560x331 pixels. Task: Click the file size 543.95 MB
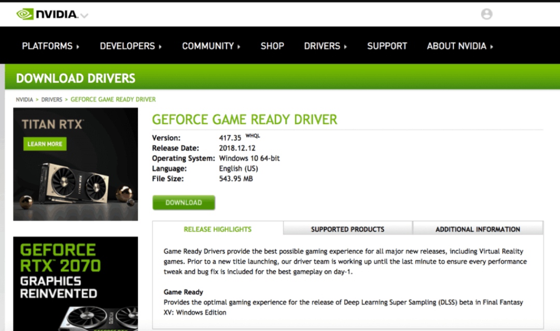coord(236,179)
